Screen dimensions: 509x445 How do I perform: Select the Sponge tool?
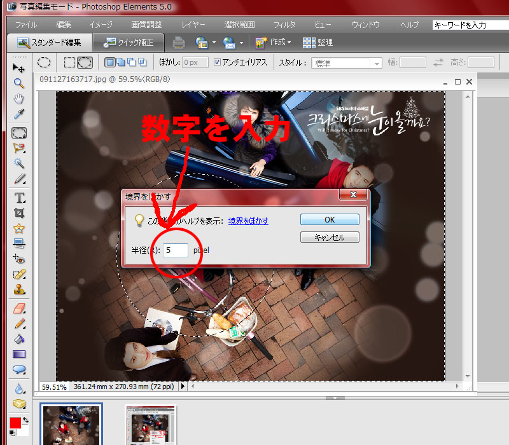click(19, 404)
